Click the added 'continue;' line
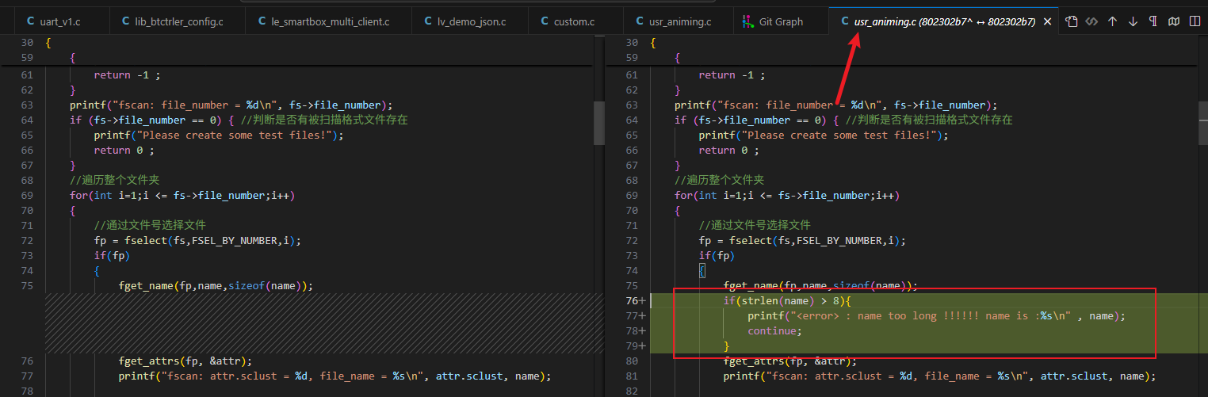The image size is (1208, 397). pos(774,330)
